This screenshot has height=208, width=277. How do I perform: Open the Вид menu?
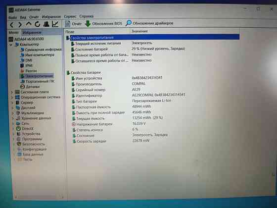[23, 17]
